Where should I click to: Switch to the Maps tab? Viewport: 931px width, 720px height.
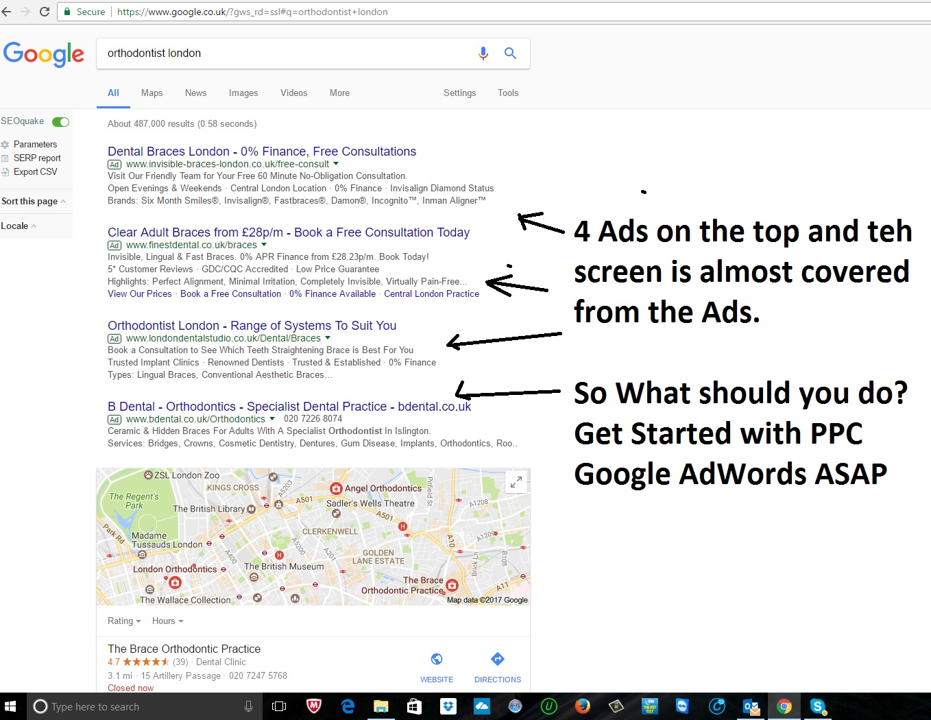click(x=152, y=93)
